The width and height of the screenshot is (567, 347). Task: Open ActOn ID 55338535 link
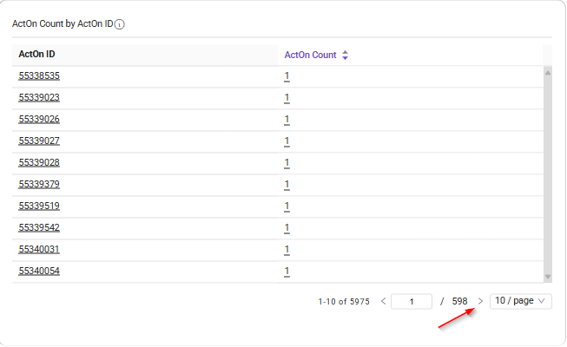[39, 76]
